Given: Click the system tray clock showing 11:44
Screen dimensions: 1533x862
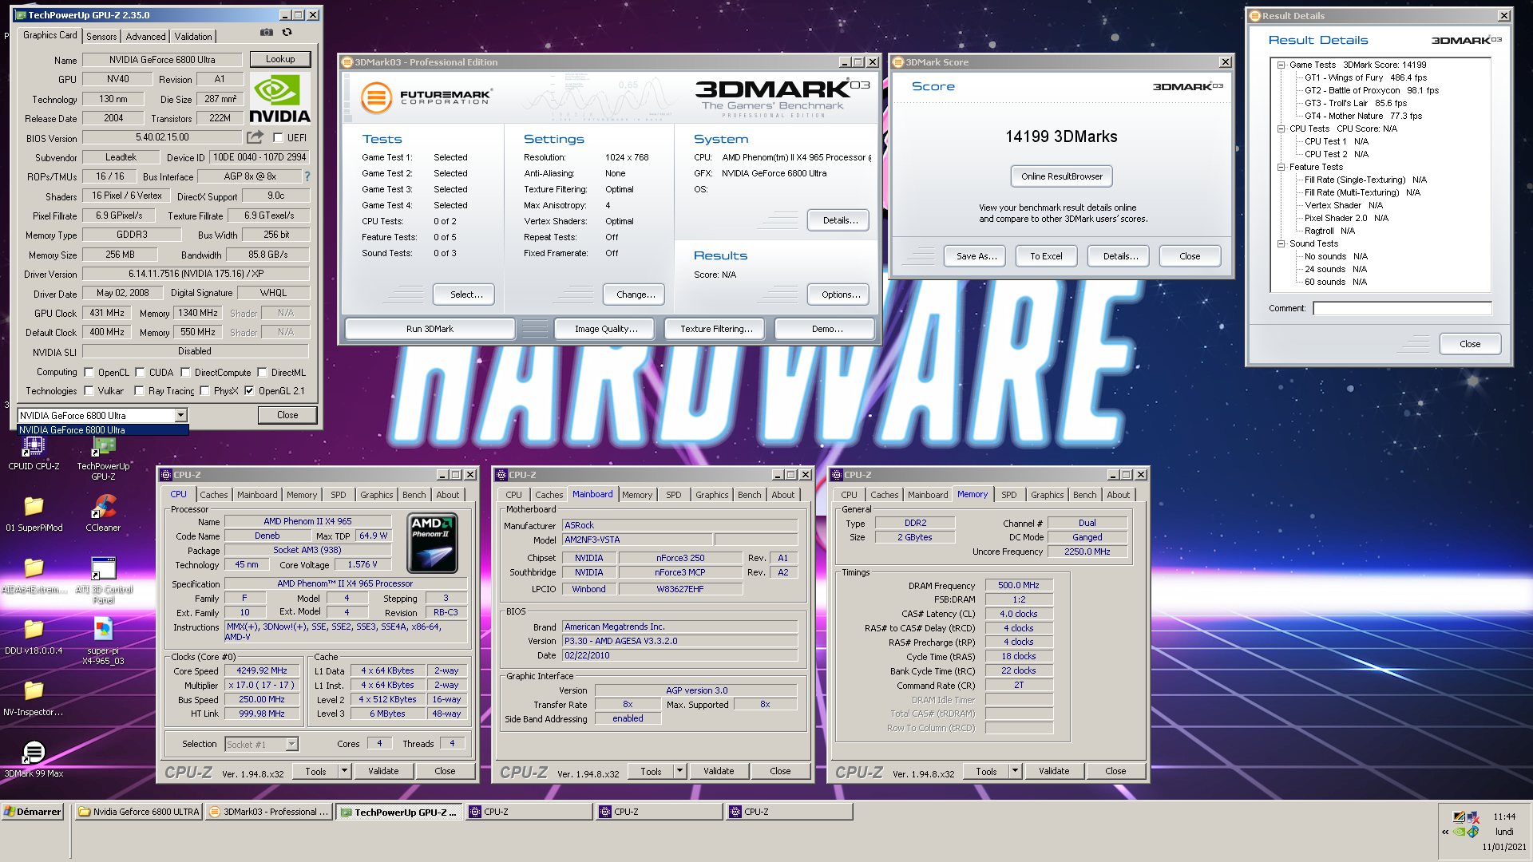Looking at the screenshot, I should 1504,817.
